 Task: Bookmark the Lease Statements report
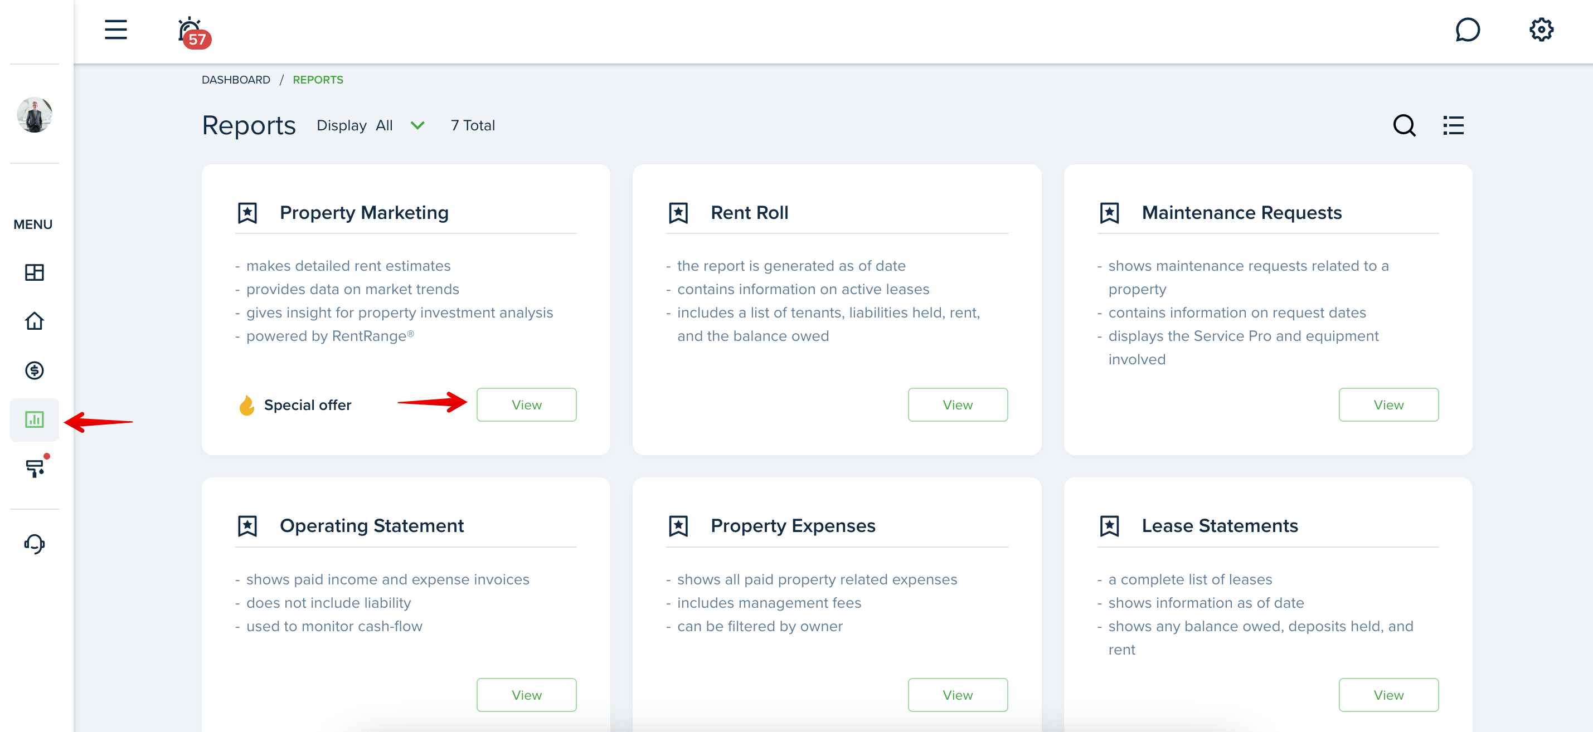pyautogui.click(x=1109, y=526)
